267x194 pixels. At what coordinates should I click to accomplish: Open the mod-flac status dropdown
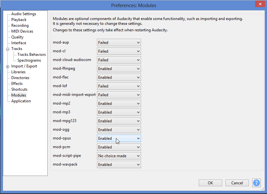pos(119,77)
